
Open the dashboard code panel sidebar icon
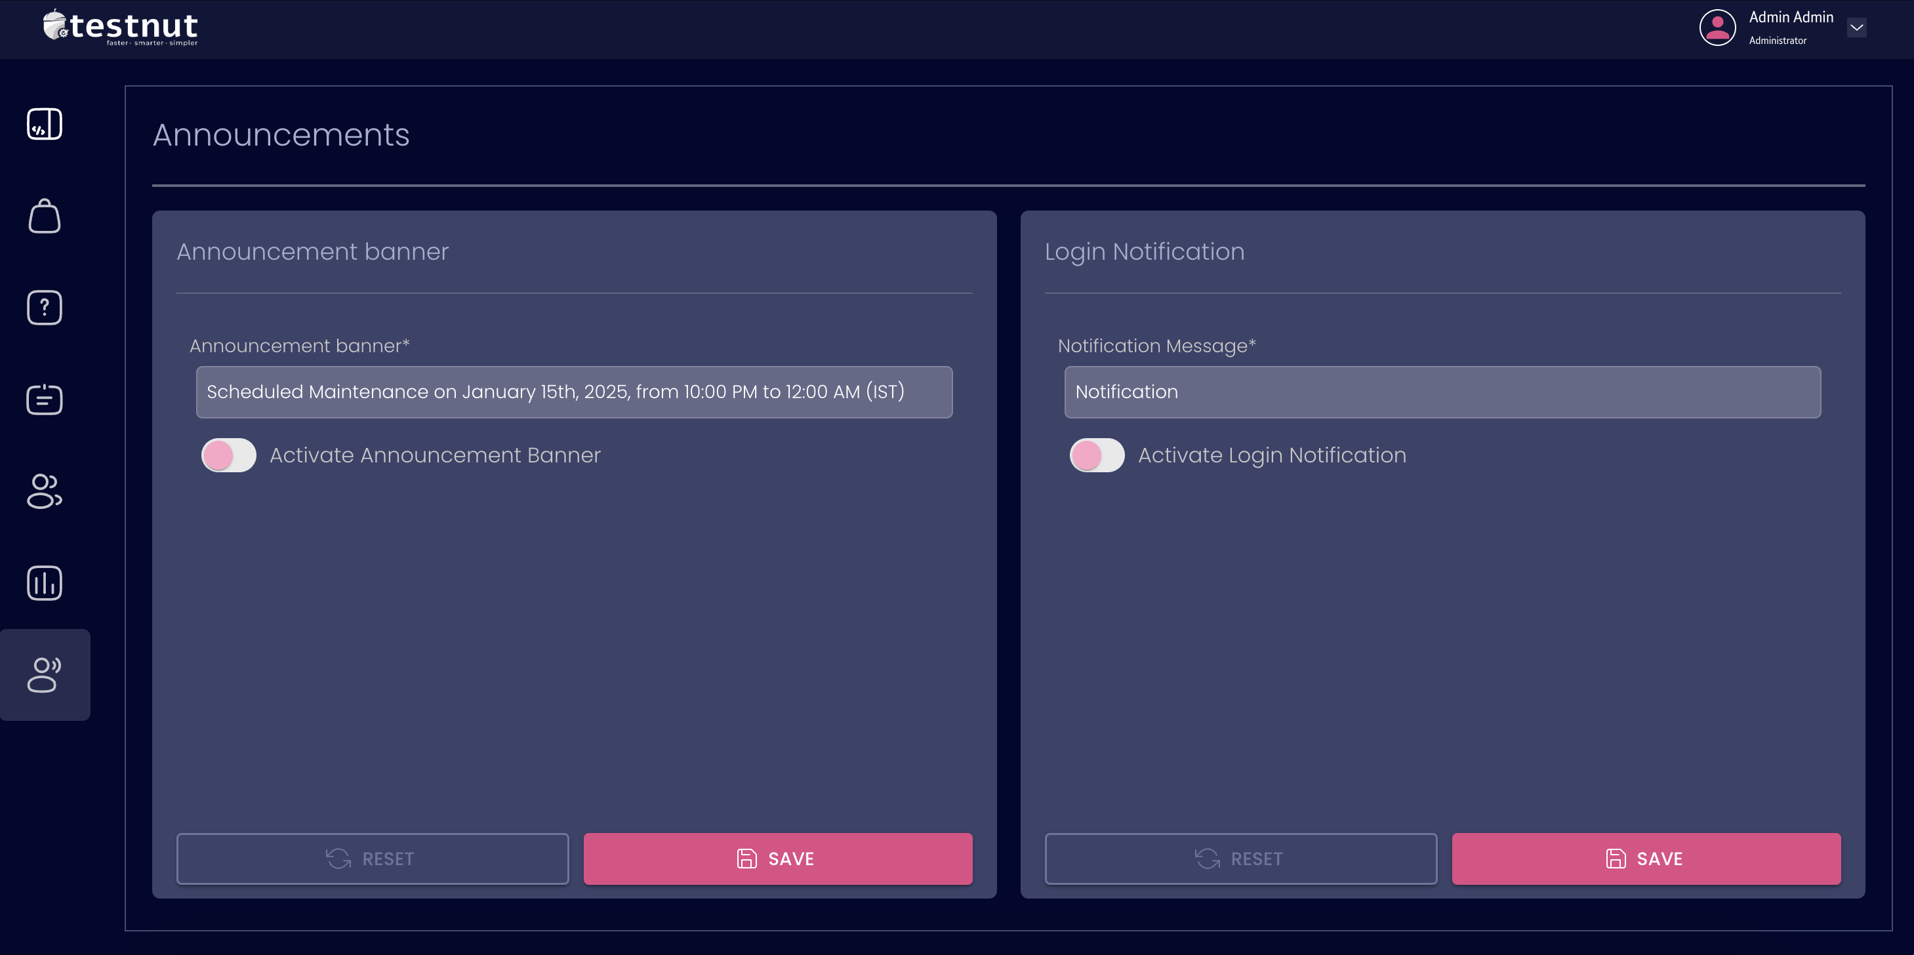[x=45, y=124]
